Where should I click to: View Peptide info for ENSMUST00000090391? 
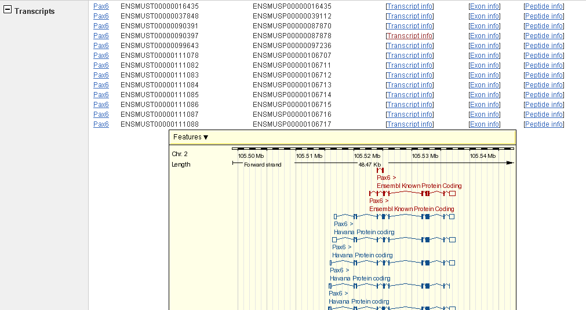[x=544, y=26]
